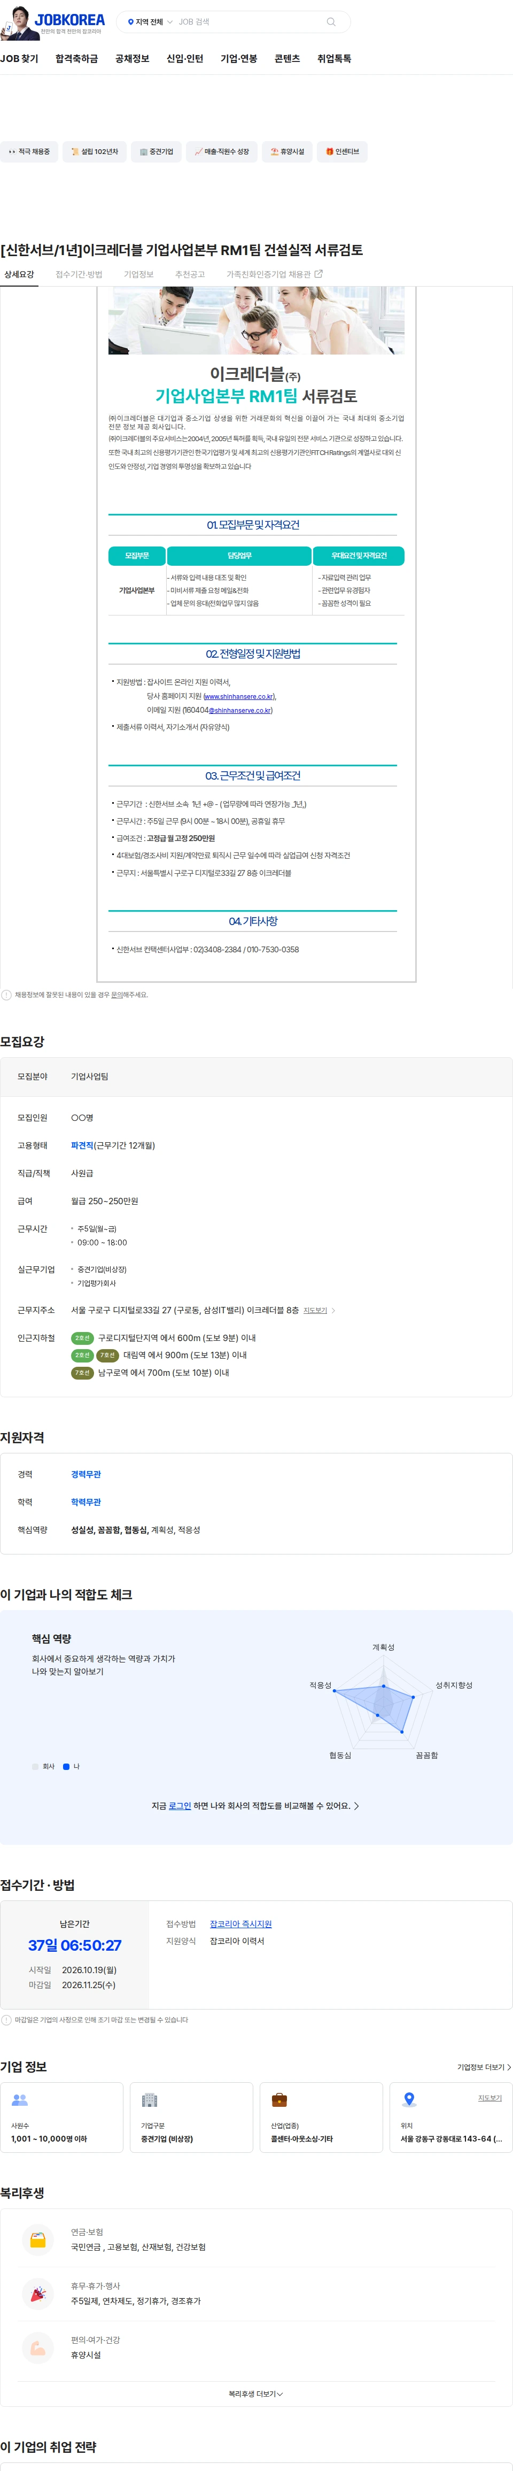Click the www.shinhanserve.co.kr homepage link
The width and height of the screenshot is (513, 2471).
[x=240, y=696]
